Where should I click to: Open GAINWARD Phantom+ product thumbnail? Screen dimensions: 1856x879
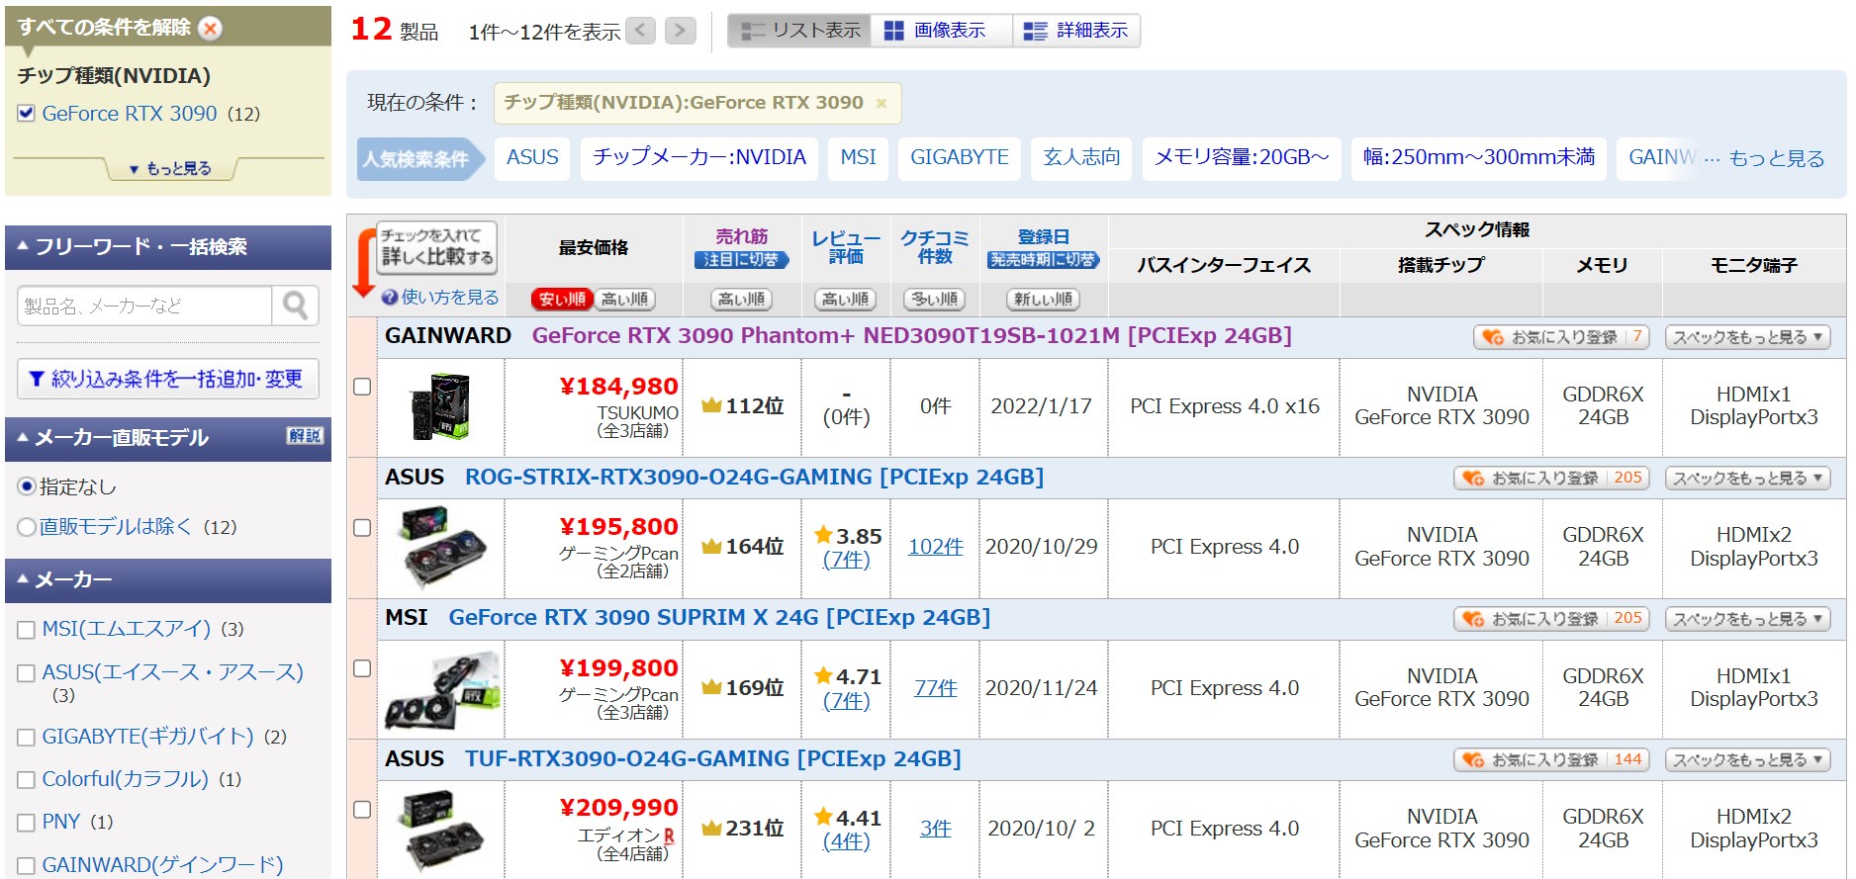pos(440,406)
